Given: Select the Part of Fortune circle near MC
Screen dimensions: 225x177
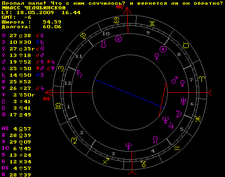Looking at the screenshot, I should tap(118, 39).
